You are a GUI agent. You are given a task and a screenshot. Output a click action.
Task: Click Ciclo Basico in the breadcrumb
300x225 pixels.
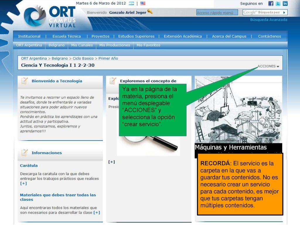pyautogui.click(x=83, y=58)
